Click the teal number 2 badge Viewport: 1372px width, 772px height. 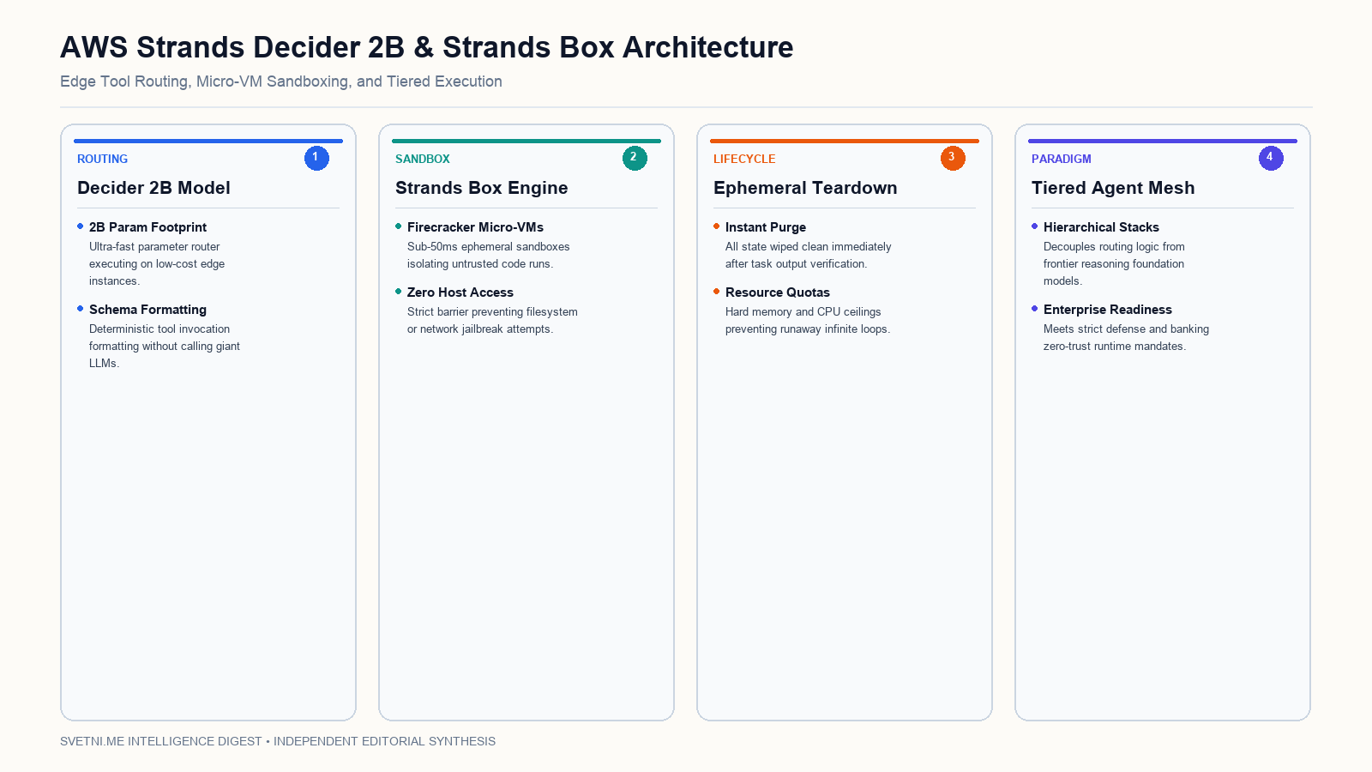pos(635,158)
